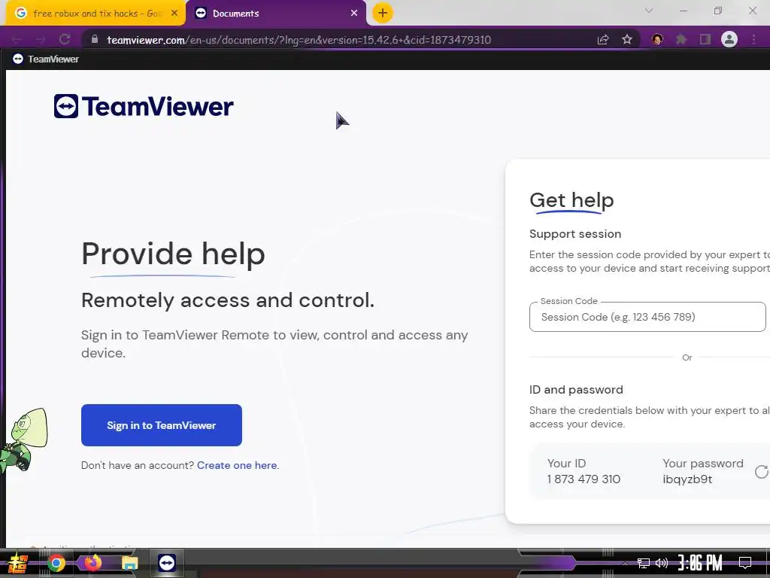Open the Create one here link

(237, 465)
